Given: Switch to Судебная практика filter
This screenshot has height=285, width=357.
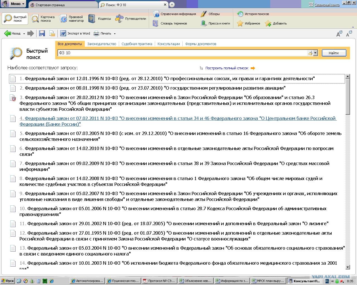Looking at the screenshot, I should pos(137,44).
